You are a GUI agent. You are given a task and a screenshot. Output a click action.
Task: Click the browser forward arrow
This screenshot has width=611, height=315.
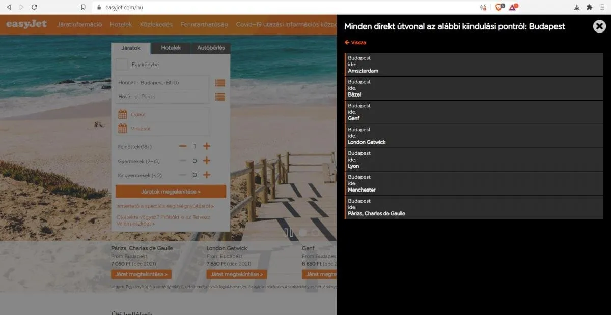pos(21,7)
